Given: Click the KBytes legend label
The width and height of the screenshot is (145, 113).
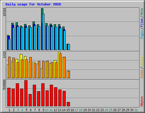Looking at the screenshot, I should pyautogui.click(x=142, y=101).
